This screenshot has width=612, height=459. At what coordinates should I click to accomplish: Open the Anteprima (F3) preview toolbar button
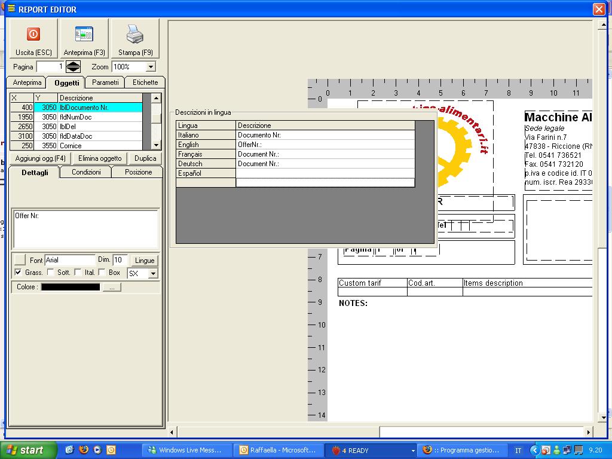[x=84, y=39]
